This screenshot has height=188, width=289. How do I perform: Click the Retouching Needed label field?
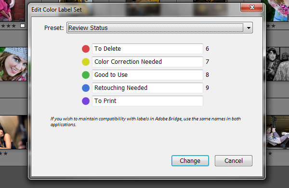147,88
